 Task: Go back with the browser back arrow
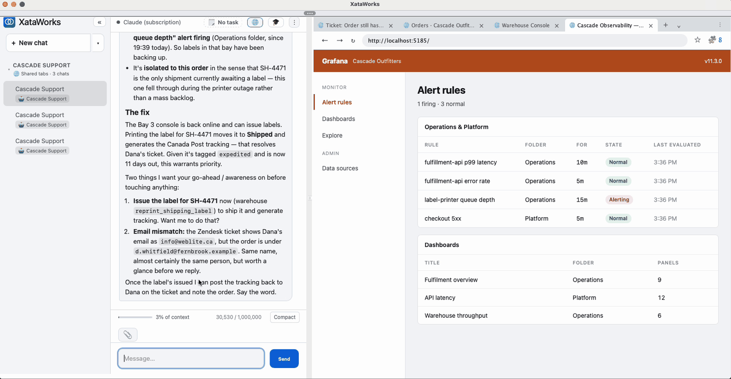325,40
